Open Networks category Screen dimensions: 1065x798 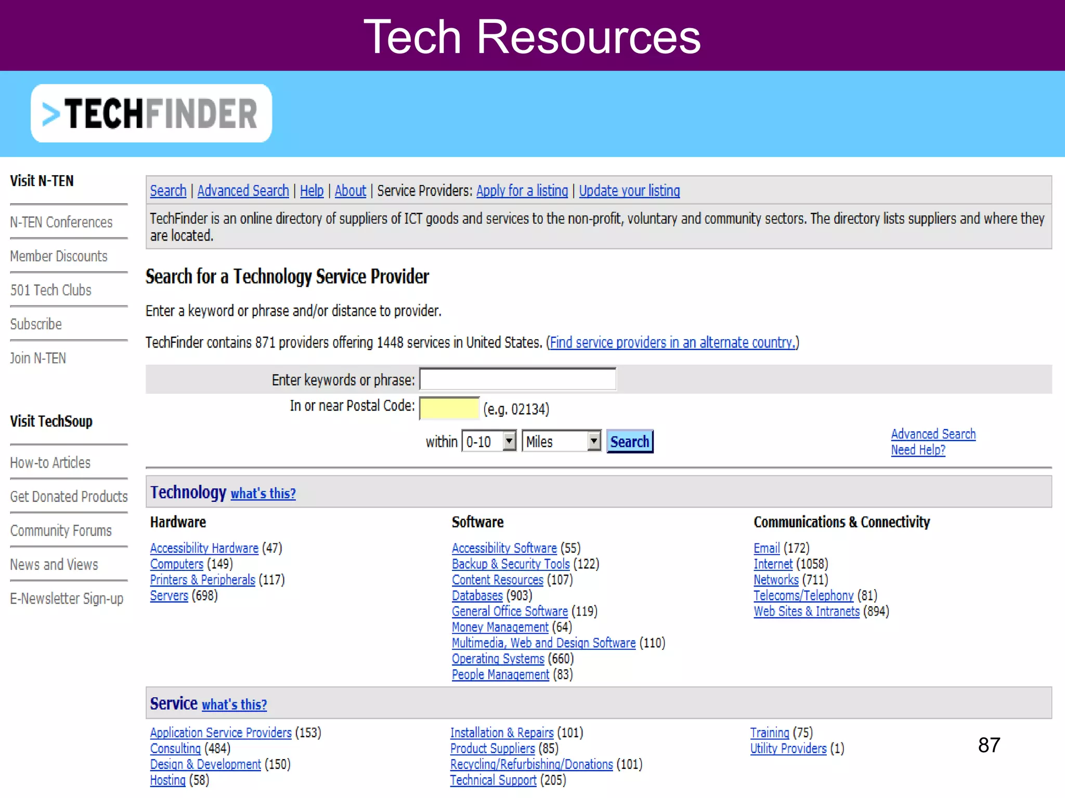(x=776, y=580)
